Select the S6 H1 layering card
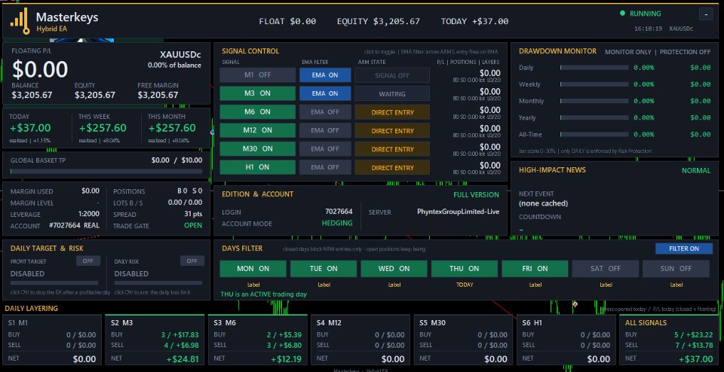 [566, 340]
